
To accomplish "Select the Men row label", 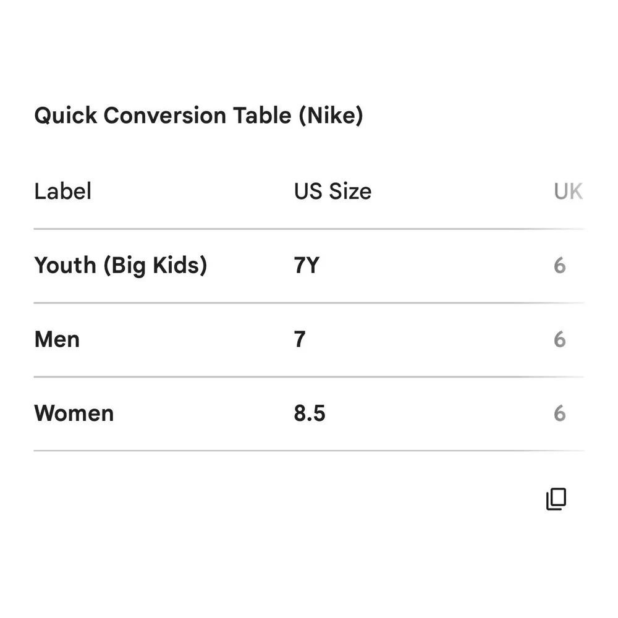I will [x=57, y=339].
